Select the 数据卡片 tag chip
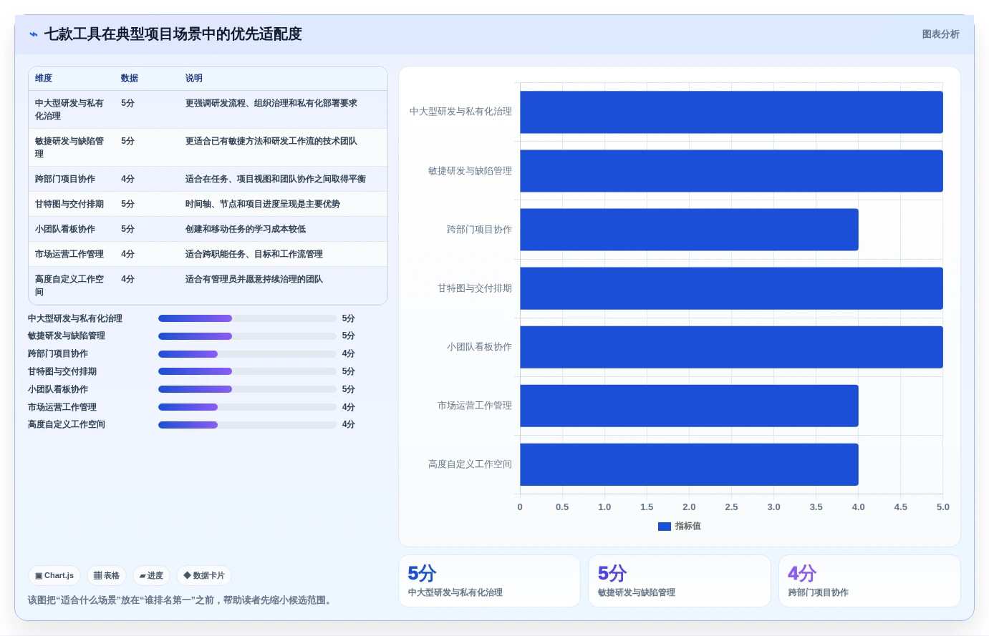The width and height of the screenshot is (989, 636). pyautogui.click(x=204, y=575)
